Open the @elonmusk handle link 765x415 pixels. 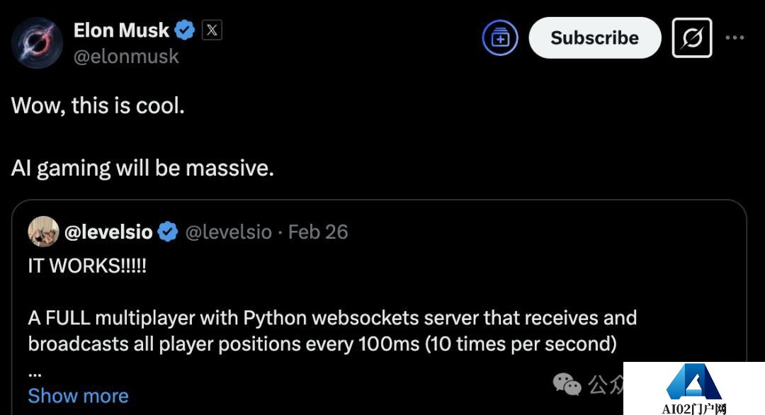[126, 57]
